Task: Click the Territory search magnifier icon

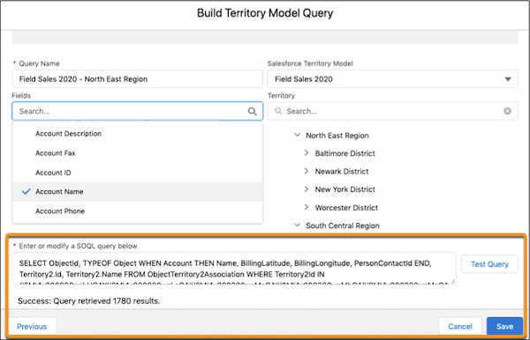Action: point(278,111)
